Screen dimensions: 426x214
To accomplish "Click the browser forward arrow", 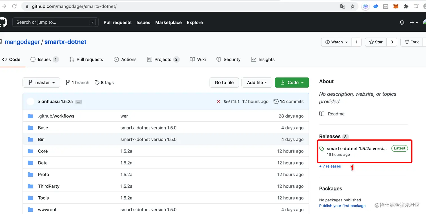I will (x=4, y=6).
